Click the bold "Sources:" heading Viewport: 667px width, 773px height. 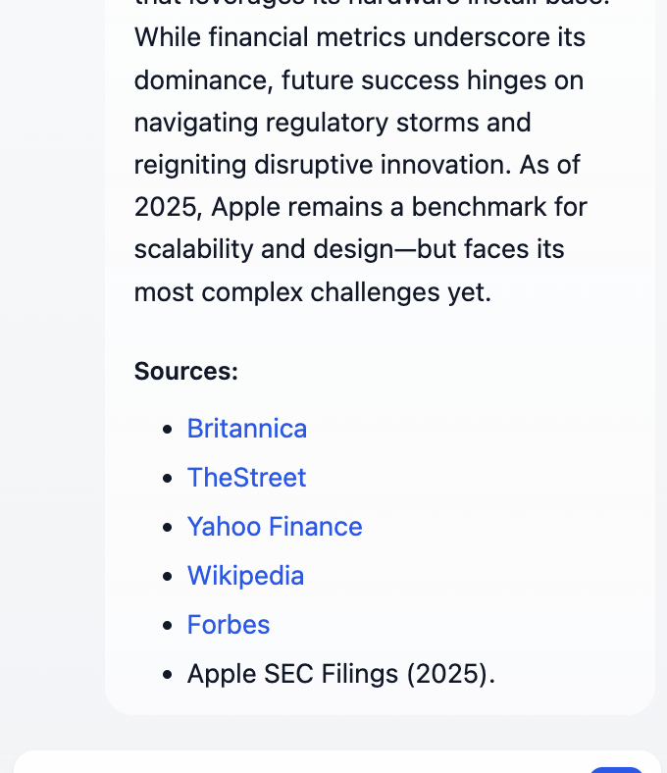186,372
